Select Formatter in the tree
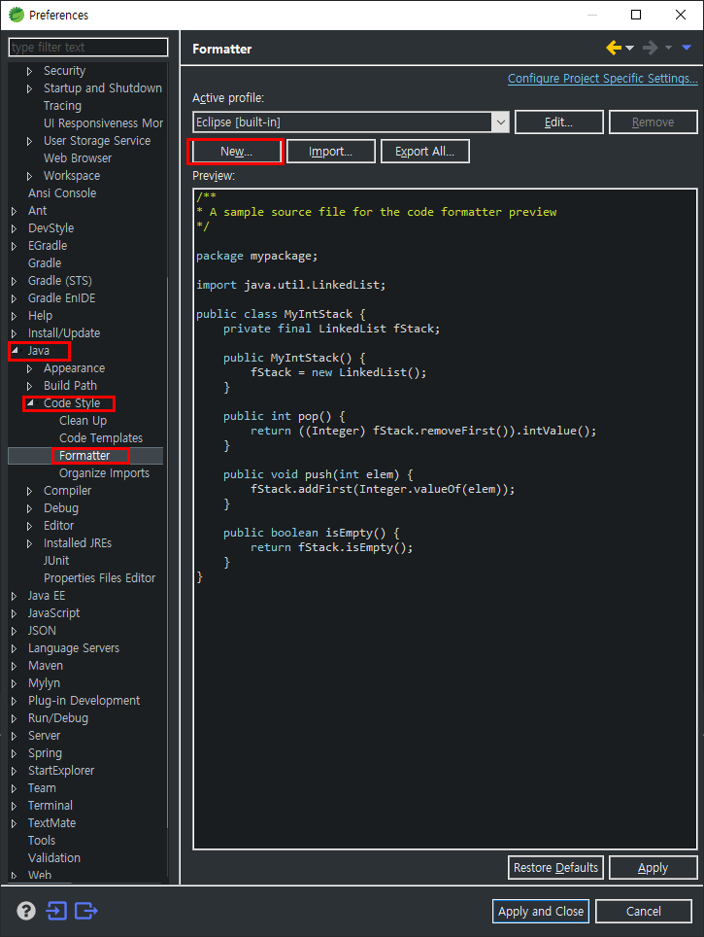This screenshot has width=704, height=937. 84,455
